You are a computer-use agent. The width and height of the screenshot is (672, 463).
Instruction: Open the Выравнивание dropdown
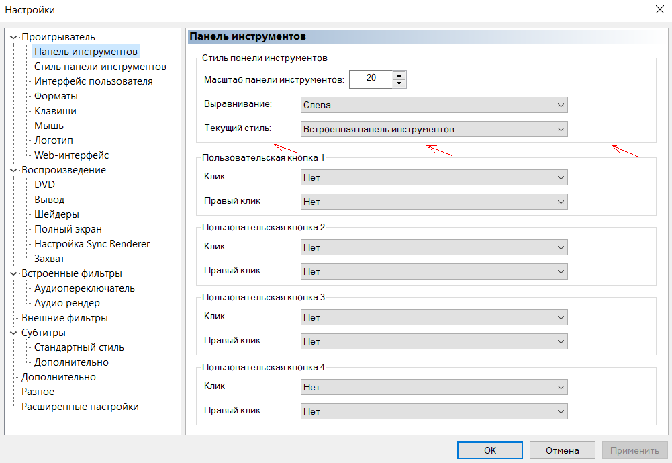(434, 105)
